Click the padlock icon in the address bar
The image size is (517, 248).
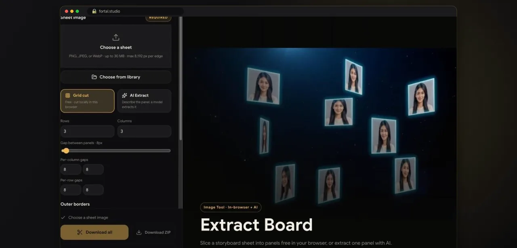point(94,11)
